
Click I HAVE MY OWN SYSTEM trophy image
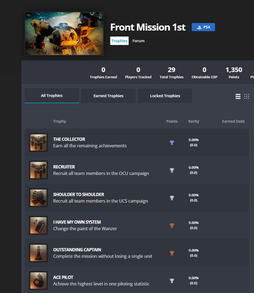[38, 225]
